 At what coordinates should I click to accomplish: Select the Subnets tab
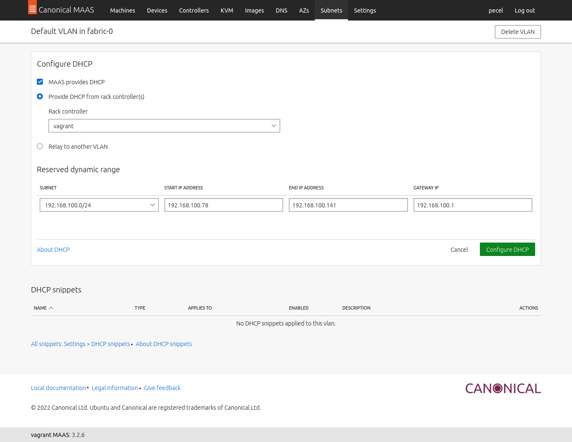click(331, 10)
